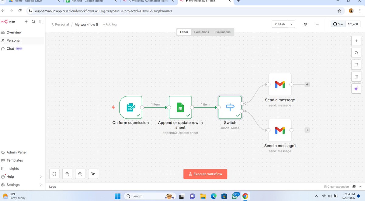The height and width of the screenshot is (201, 365).
Task: Add node after Send a message1 output
Action: (x=307, y=130)
